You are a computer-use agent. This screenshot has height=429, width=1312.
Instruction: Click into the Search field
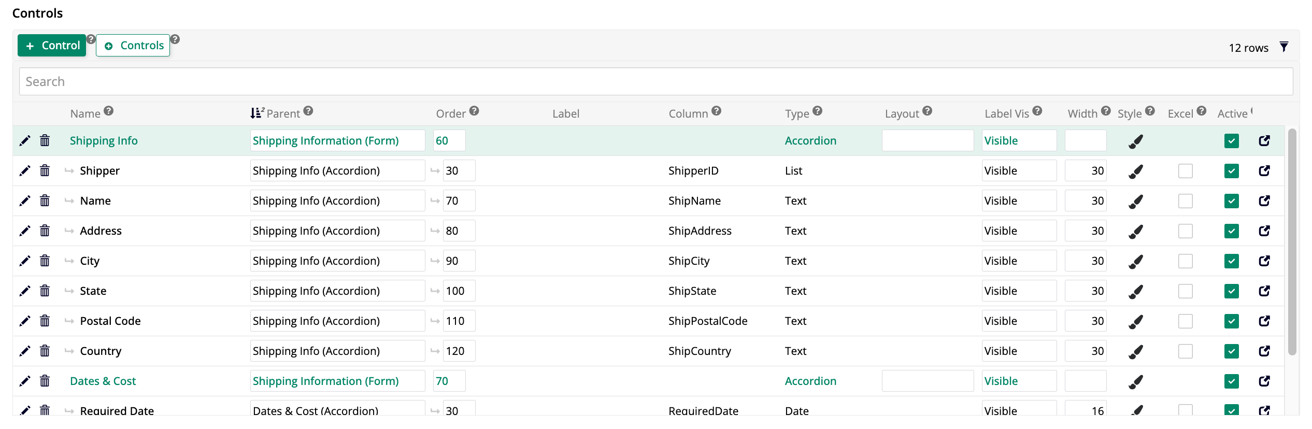point(655,81)
